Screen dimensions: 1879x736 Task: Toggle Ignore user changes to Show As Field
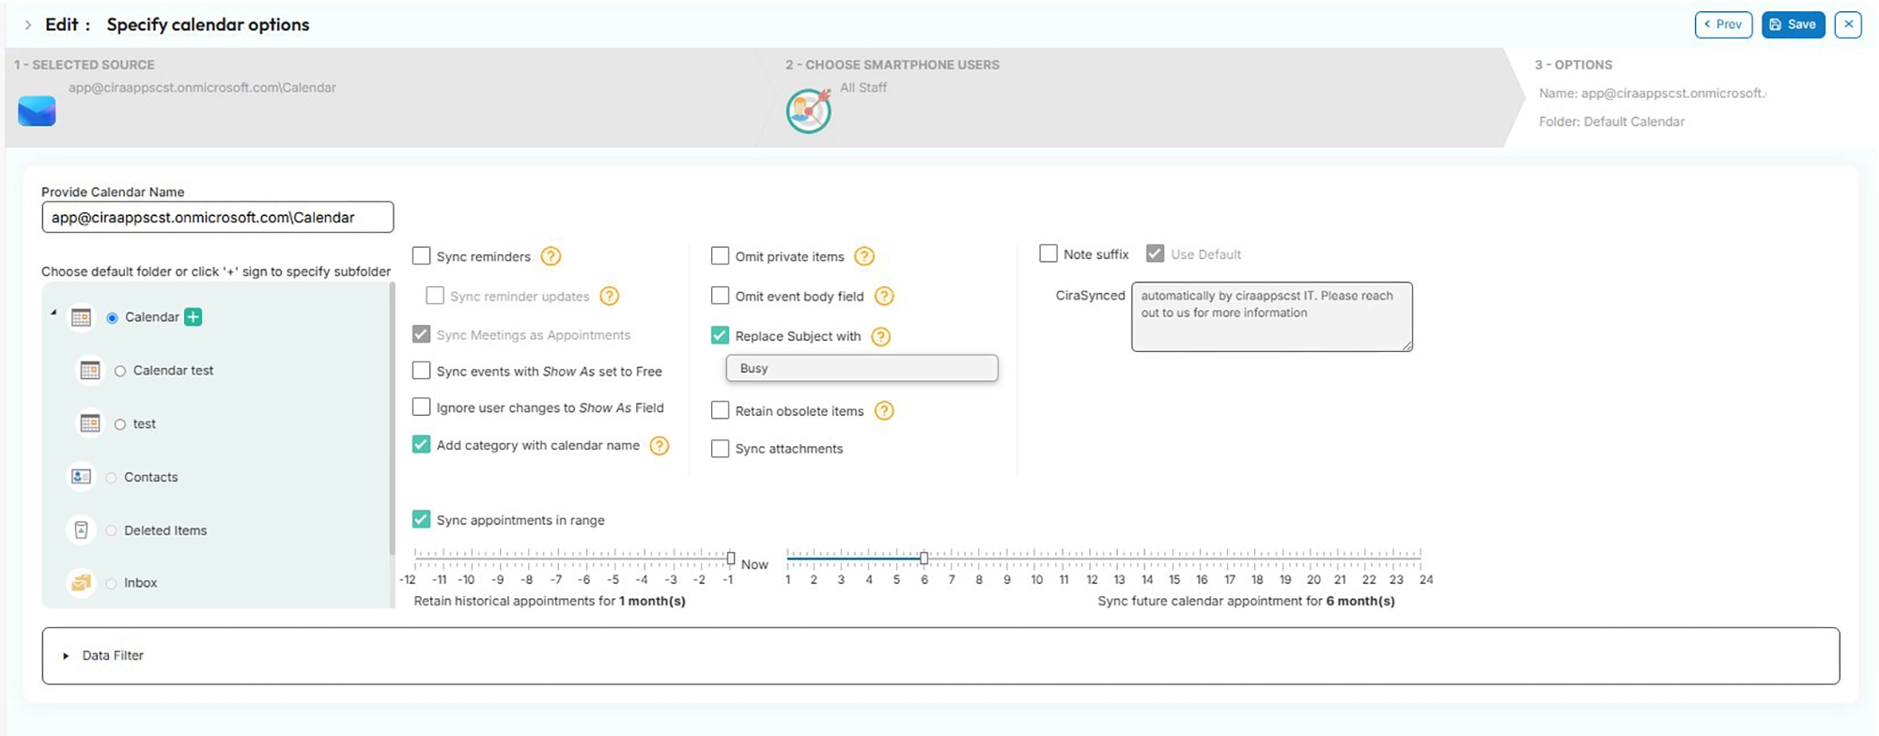422,407
